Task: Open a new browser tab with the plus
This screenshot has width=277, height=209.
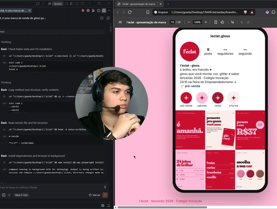Action: [x=168, y=4]
